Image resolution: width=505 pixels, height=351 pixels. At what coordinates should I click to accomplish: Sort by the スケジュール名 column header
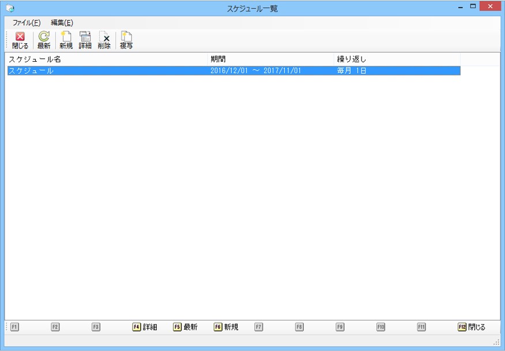tap(106, 59)
